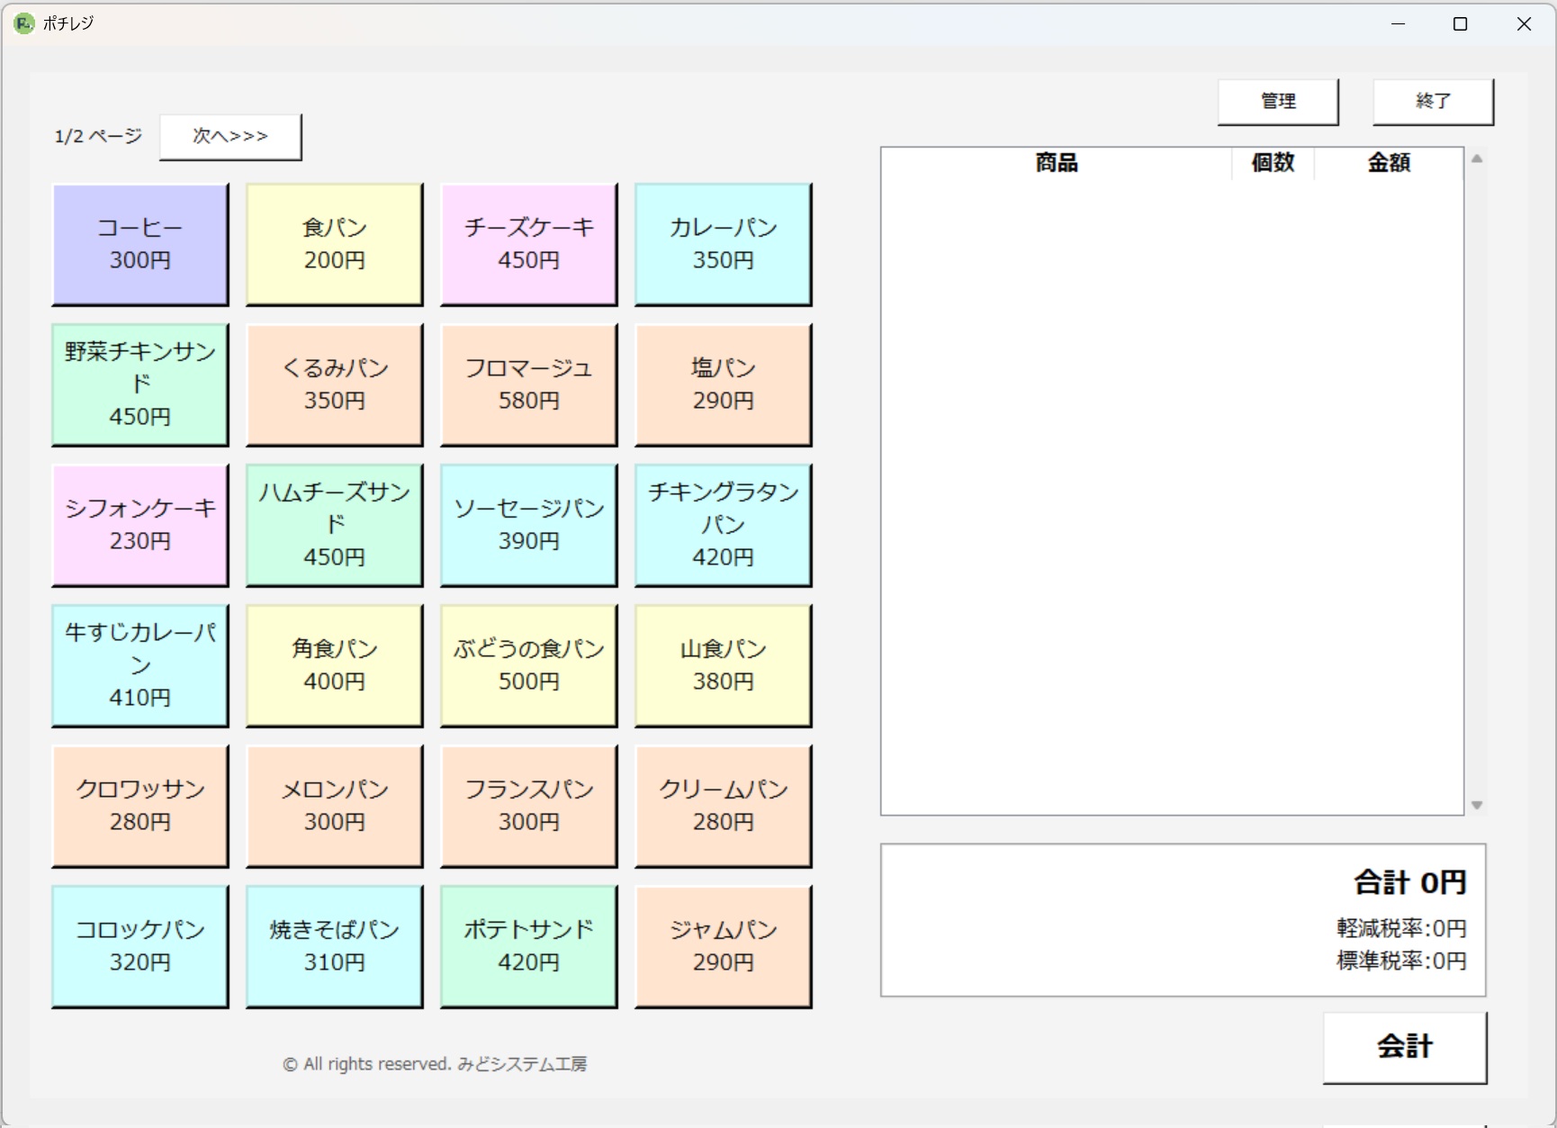Click the order list scroll up arrow
Viewport: 1557px width, 1128px height.
point(1477,159)
